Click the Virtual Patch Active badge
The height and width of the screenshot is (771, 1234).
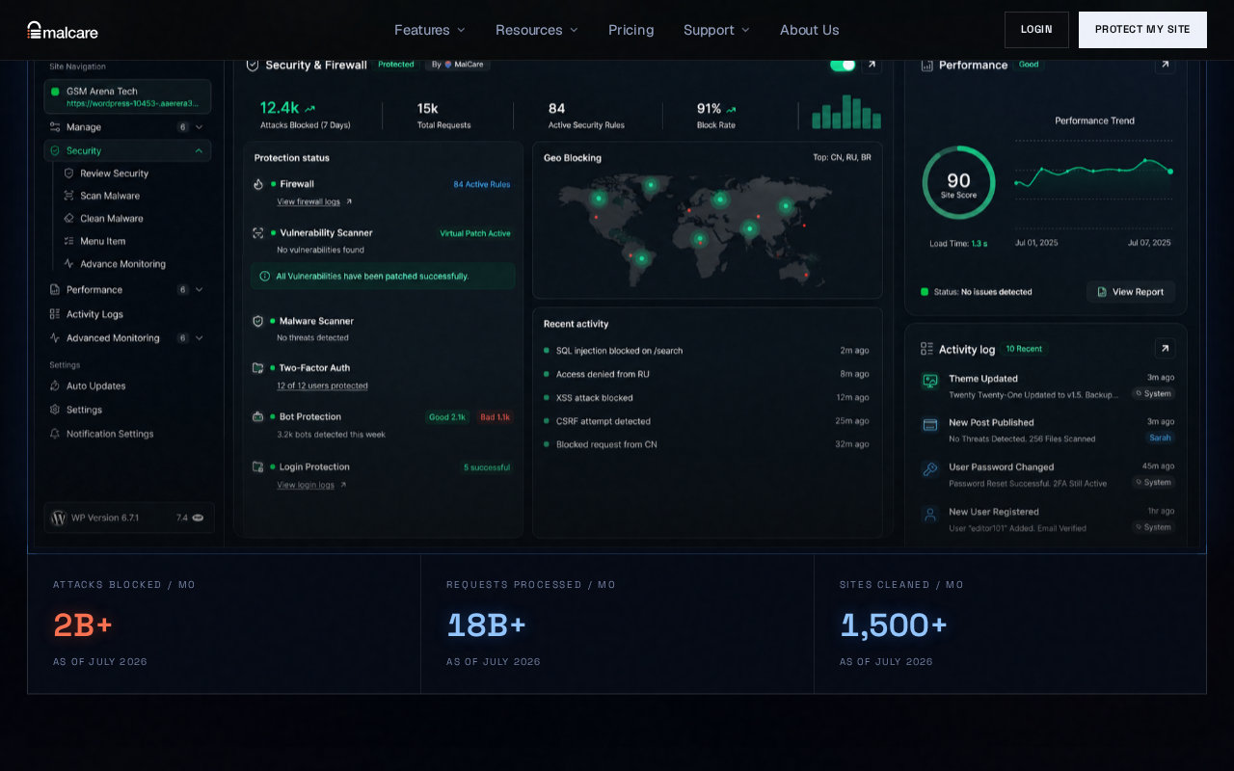coord(475,233)
